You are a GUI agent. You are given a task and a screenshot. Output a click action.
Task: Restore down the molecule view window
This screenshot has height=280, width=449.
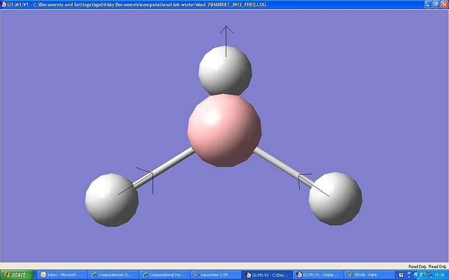point(436,3)
